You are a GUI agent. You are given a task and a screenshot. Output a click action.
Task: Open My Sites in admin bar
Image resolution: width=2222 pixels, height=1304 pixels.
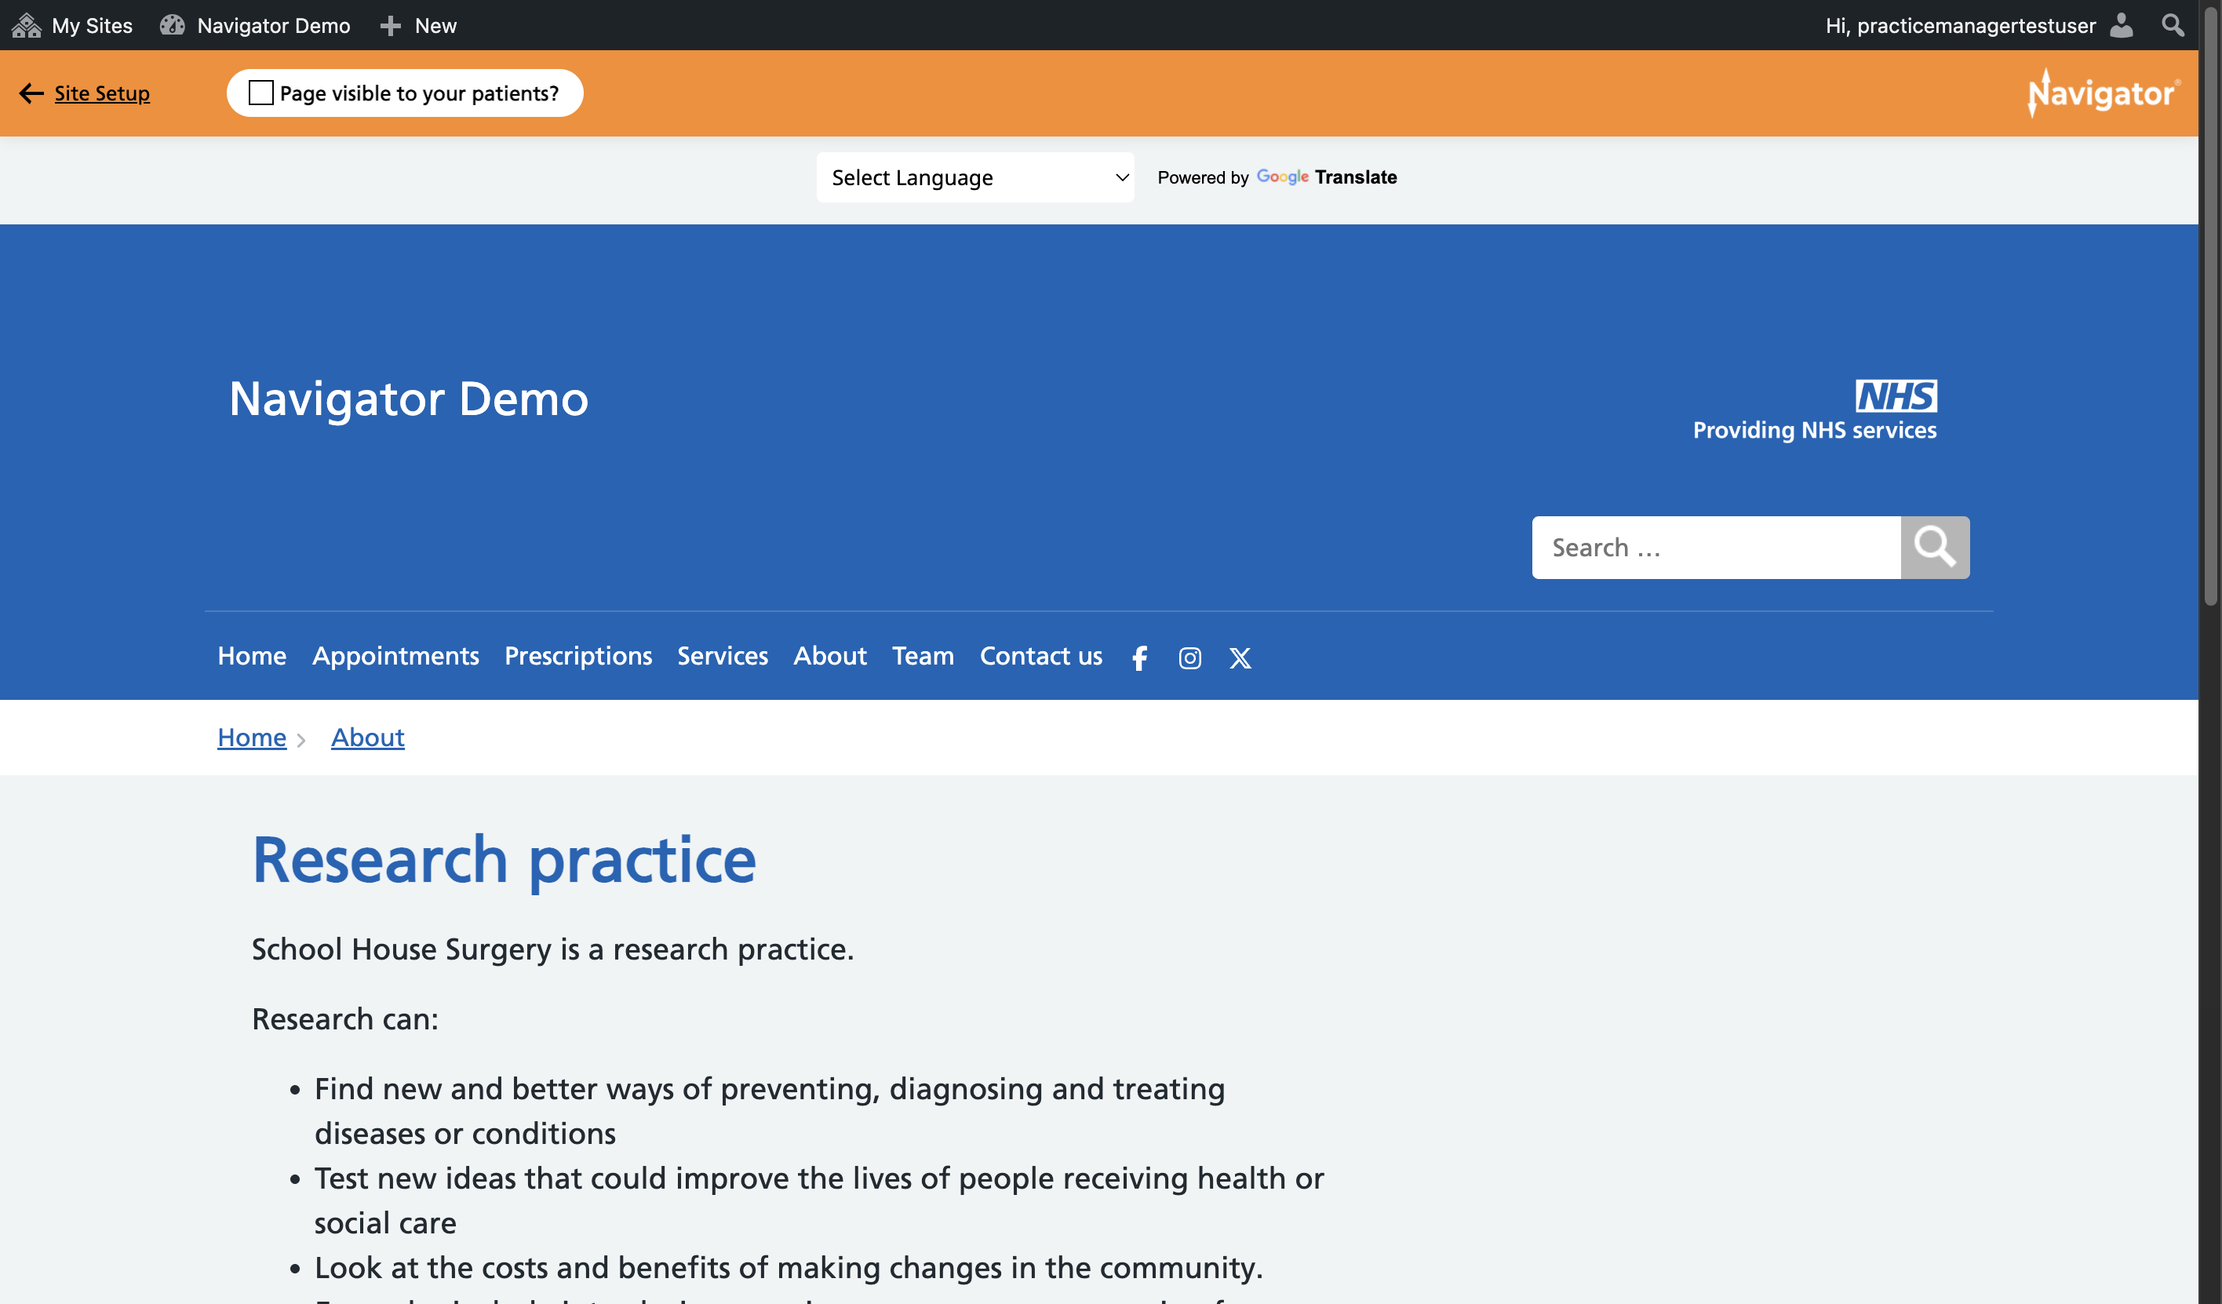(93, 26)
